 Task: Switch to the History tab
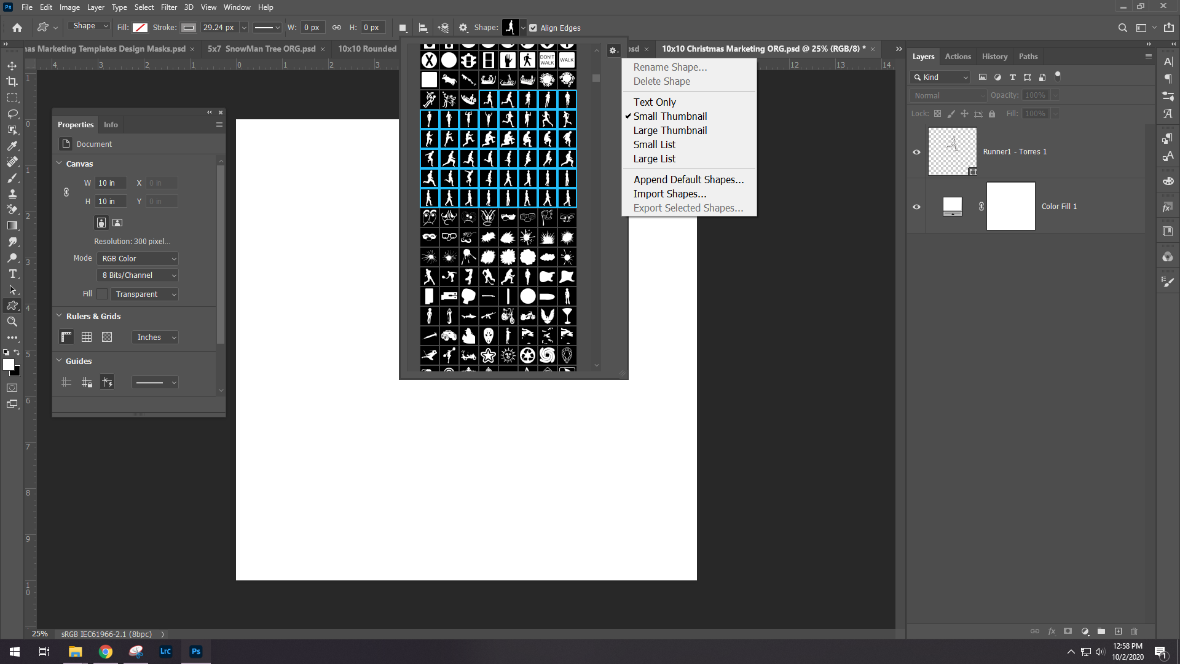(x=994, y=57)
